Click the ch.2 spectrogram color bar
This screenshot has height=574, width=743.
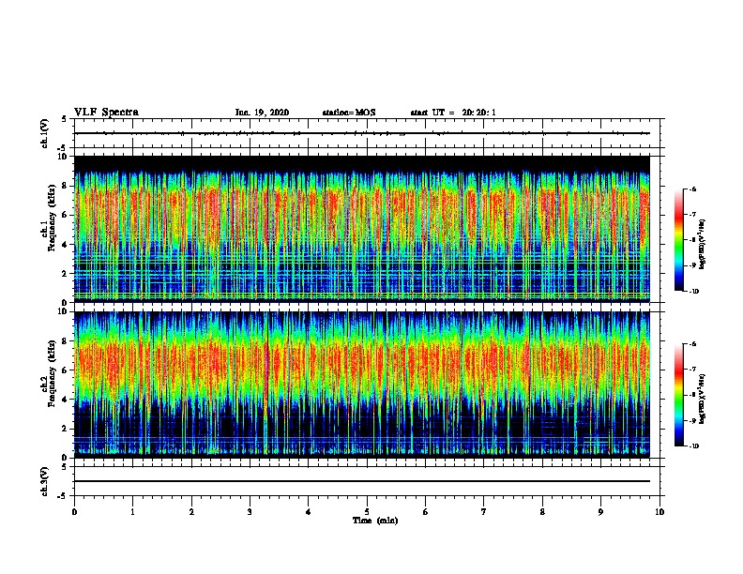(678, 395)
